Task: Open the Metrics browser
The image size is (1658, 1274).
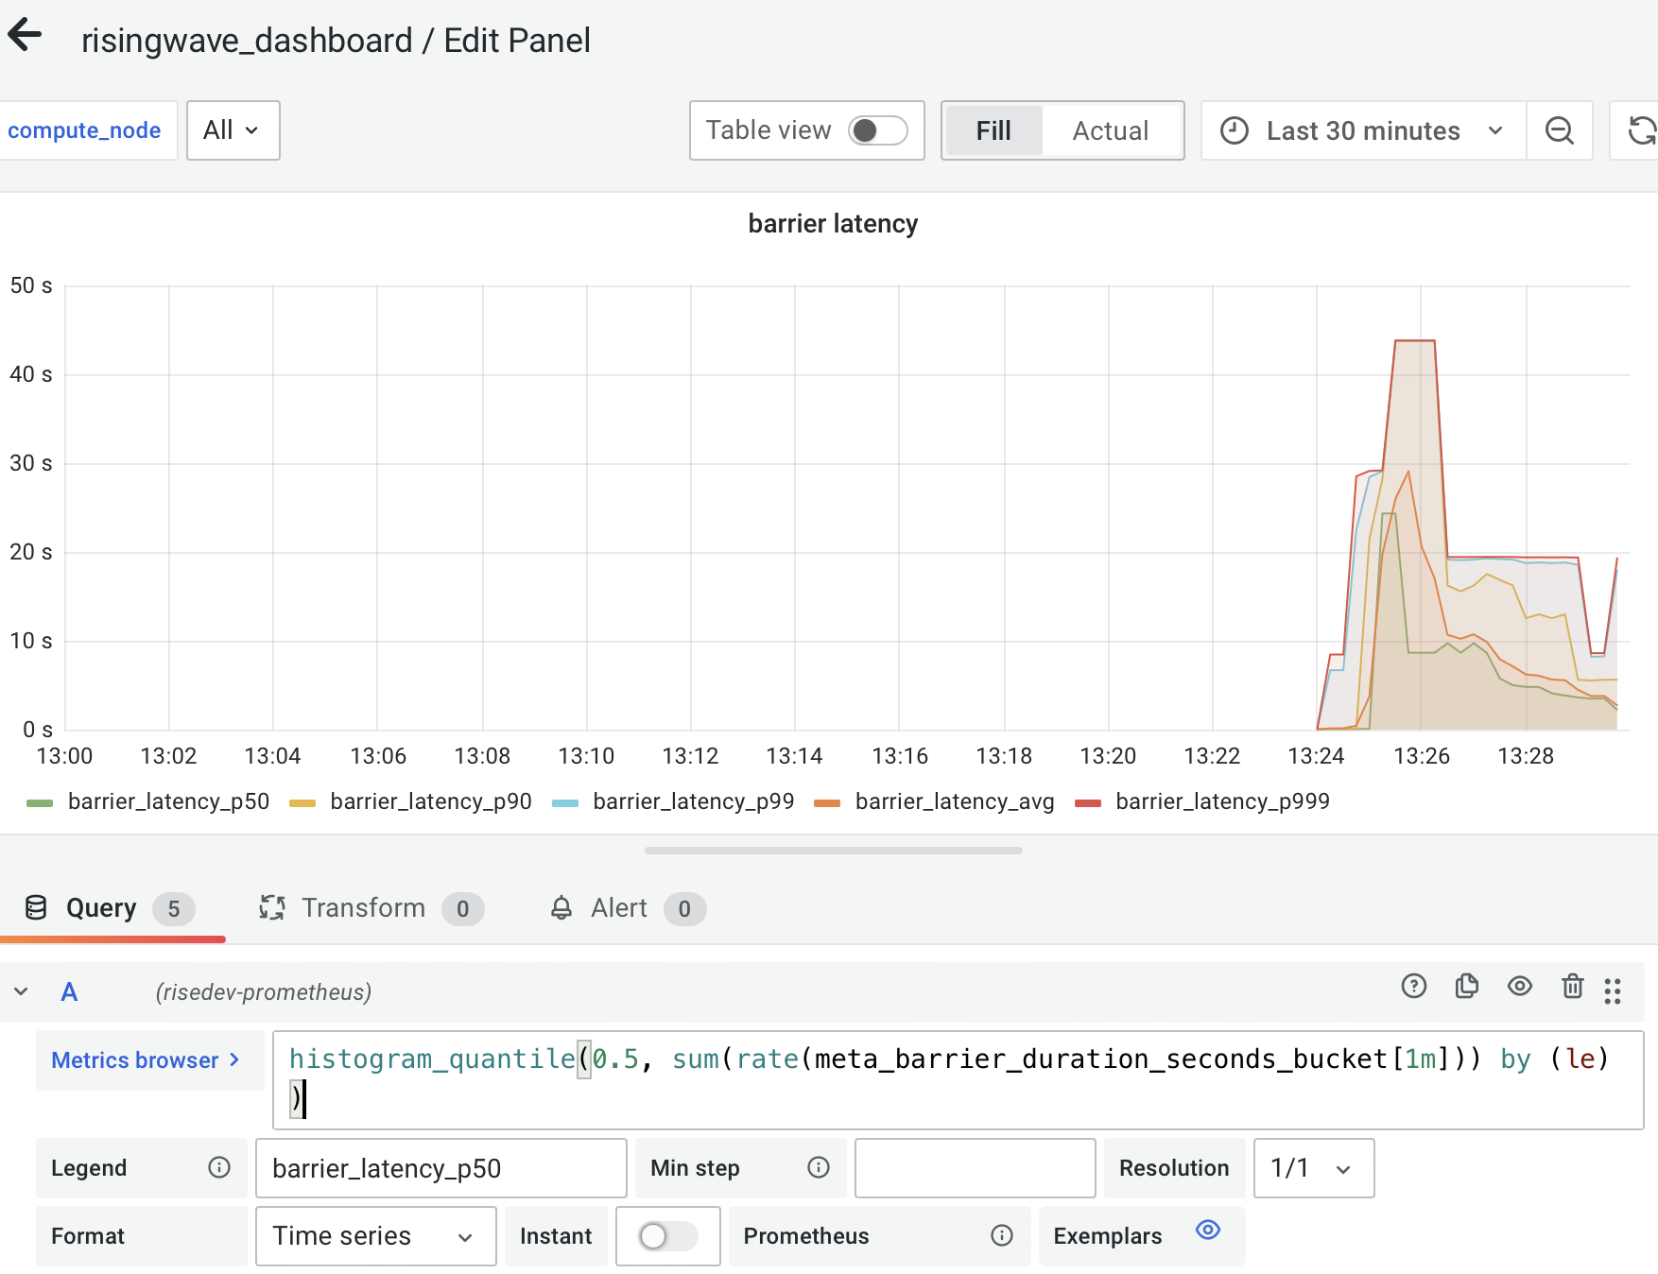Action: pyautogui.click(x=148, y=1059)
